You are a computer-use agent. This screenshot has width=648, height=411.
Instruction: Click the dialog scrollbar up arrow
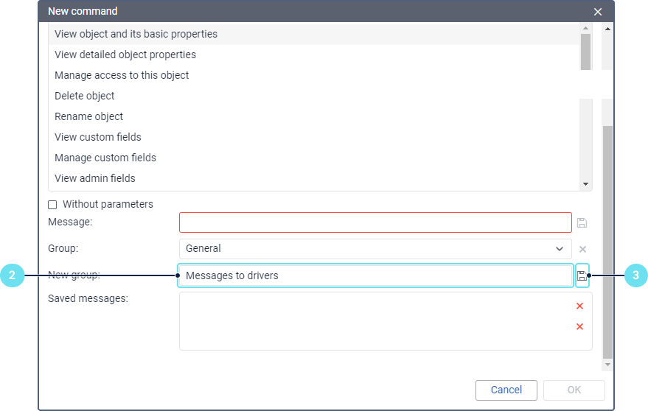click(607, 29)
